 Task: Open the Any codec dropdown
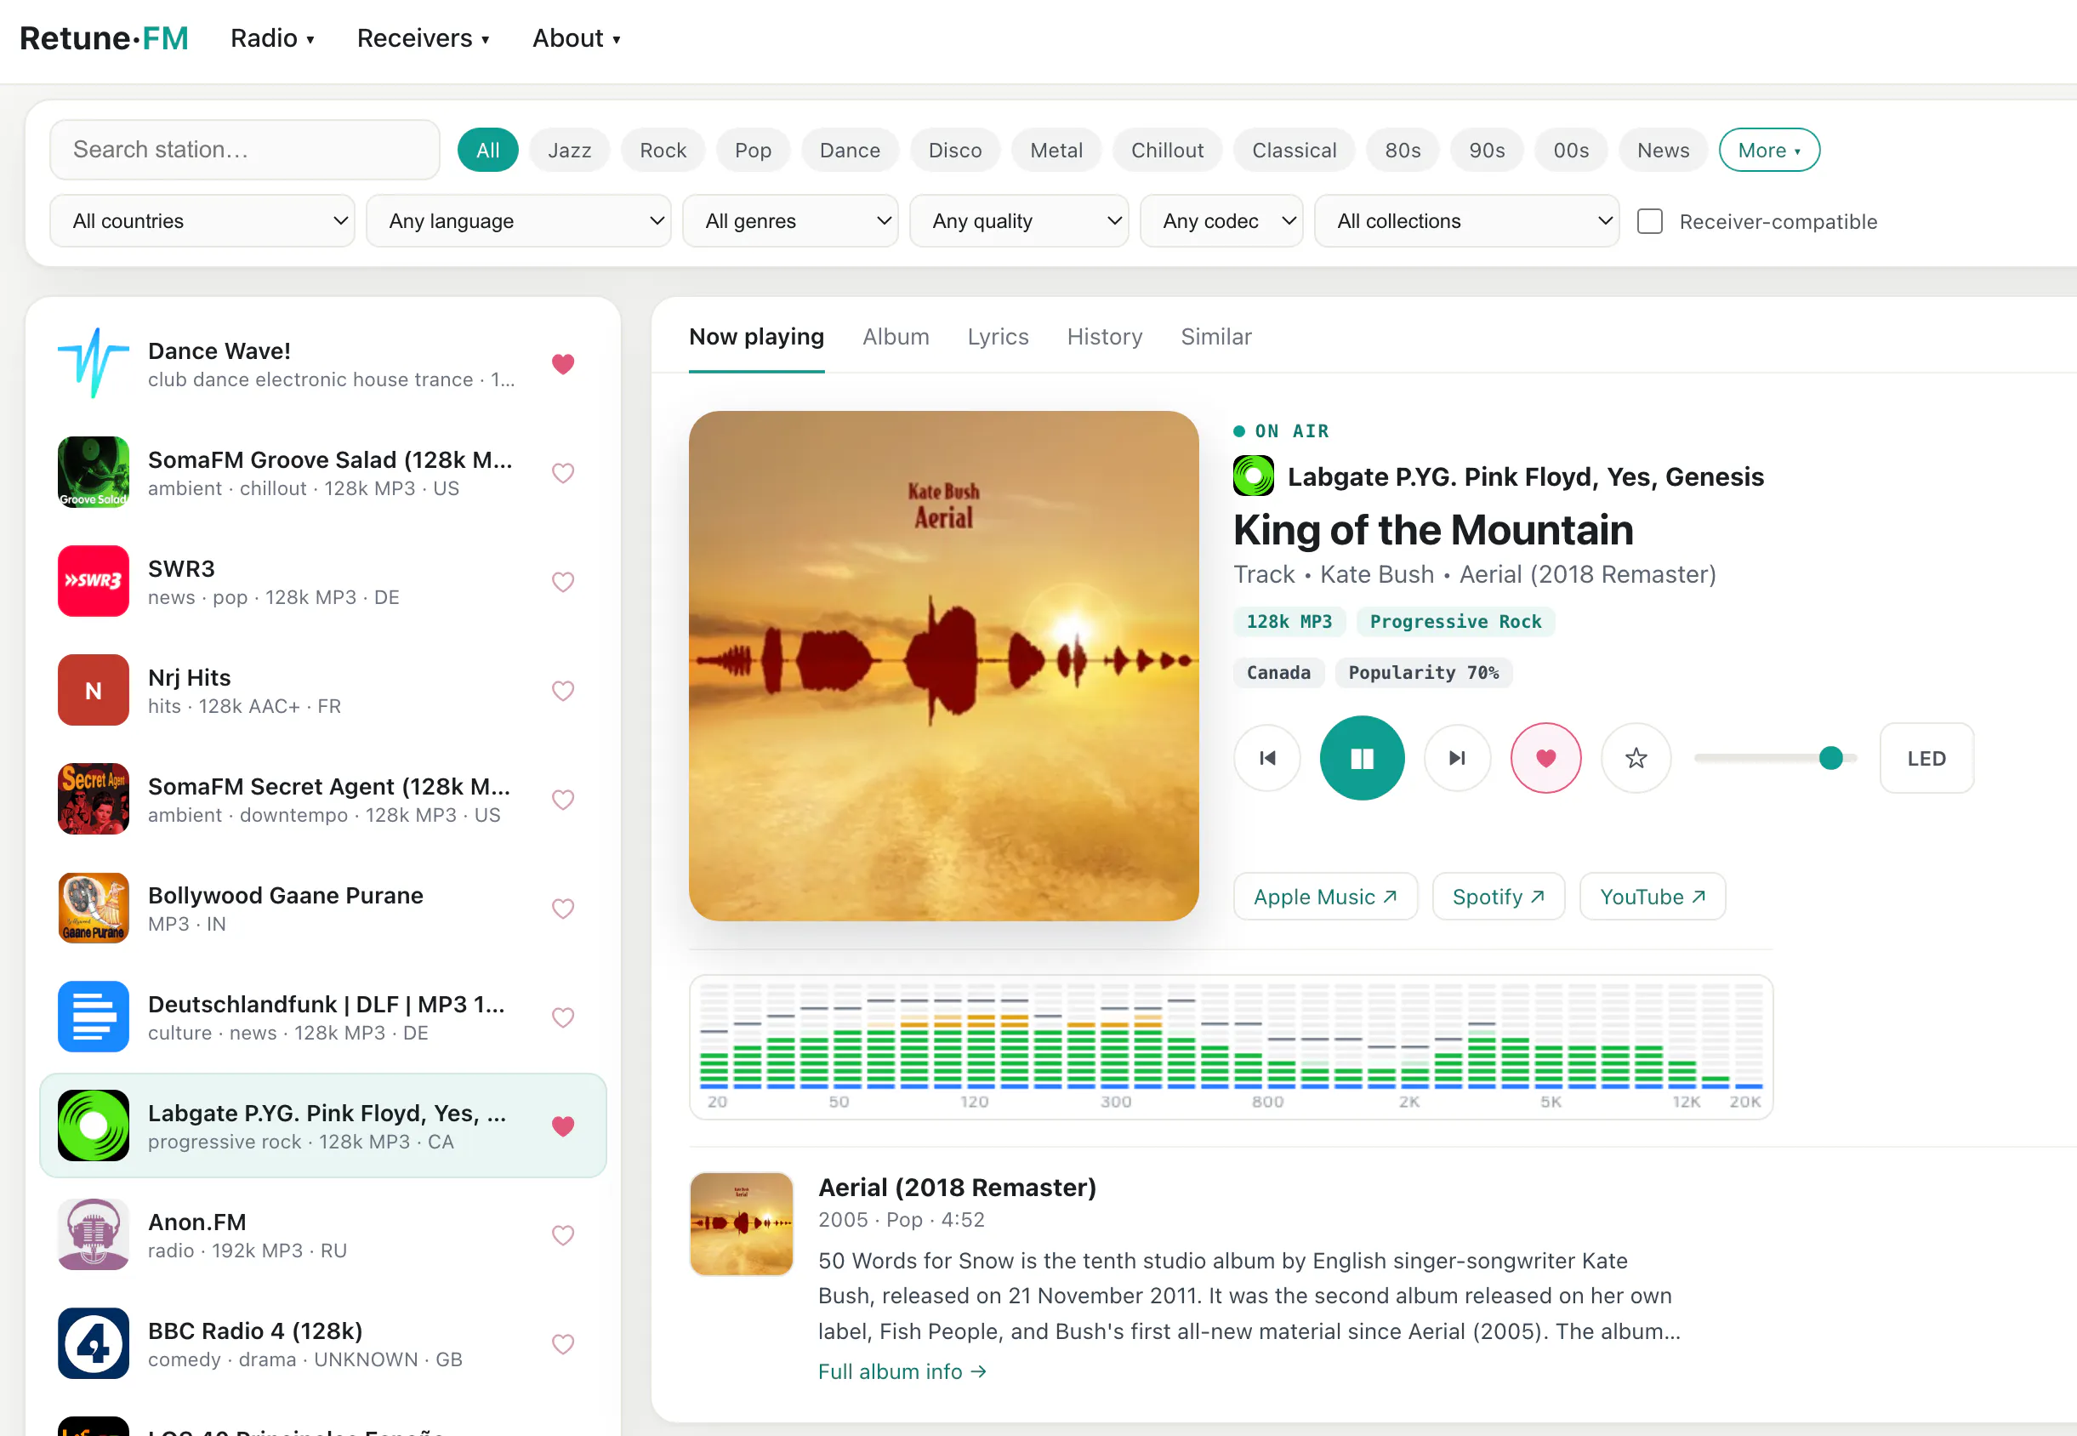point(1221,220)
